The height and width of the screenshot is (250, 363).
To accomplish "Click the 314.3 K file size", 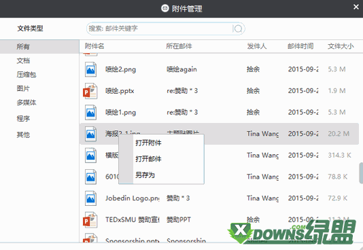I will (339, 155).
